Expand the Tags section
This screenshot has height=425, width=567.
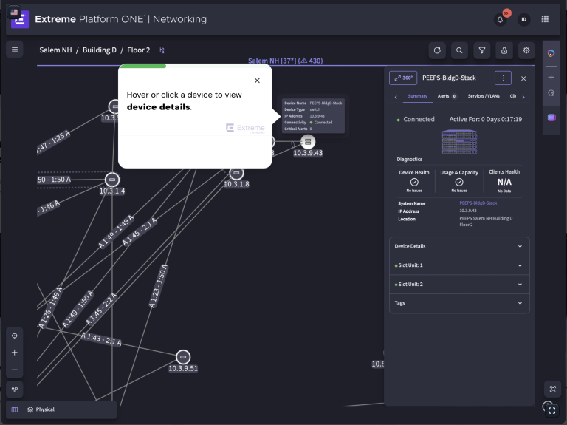tap(459, 303)
